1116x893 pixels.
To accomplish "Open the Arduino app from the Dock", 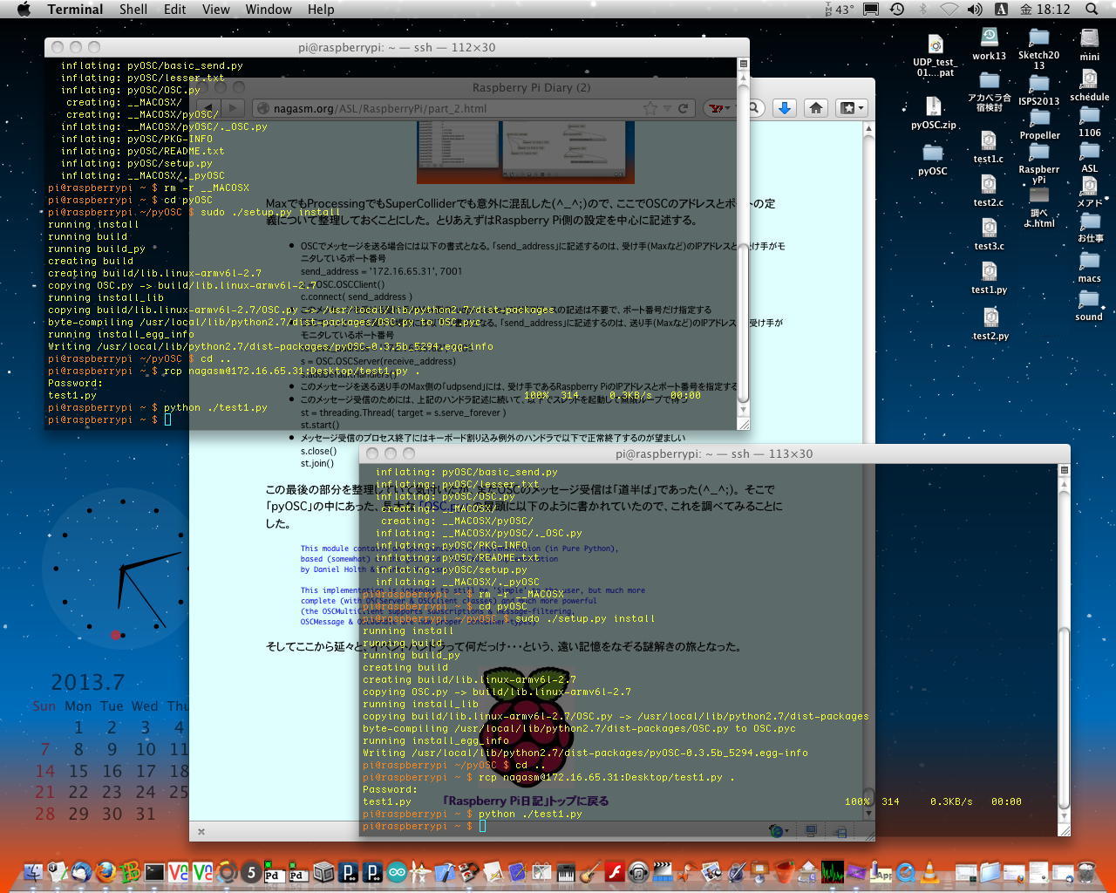I will pos(397,871).
